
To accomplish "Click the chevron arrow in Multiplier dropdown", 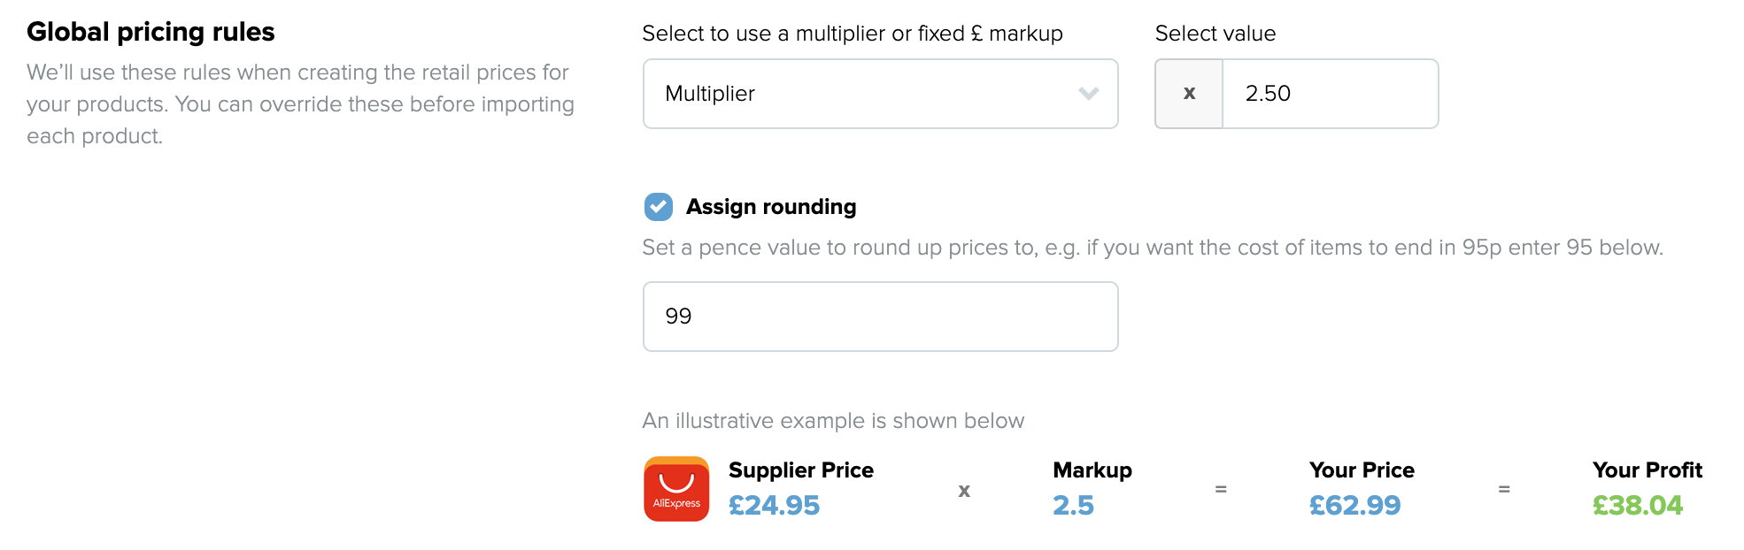I will point(1089,94).
